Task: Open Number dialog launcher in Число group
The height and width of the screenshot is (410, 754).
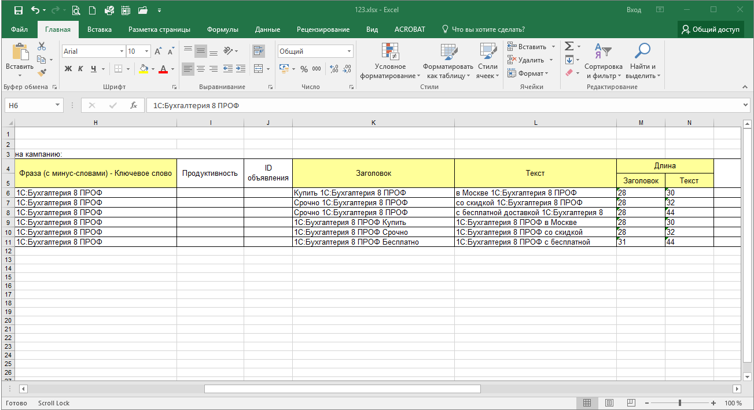Action: 351,87
